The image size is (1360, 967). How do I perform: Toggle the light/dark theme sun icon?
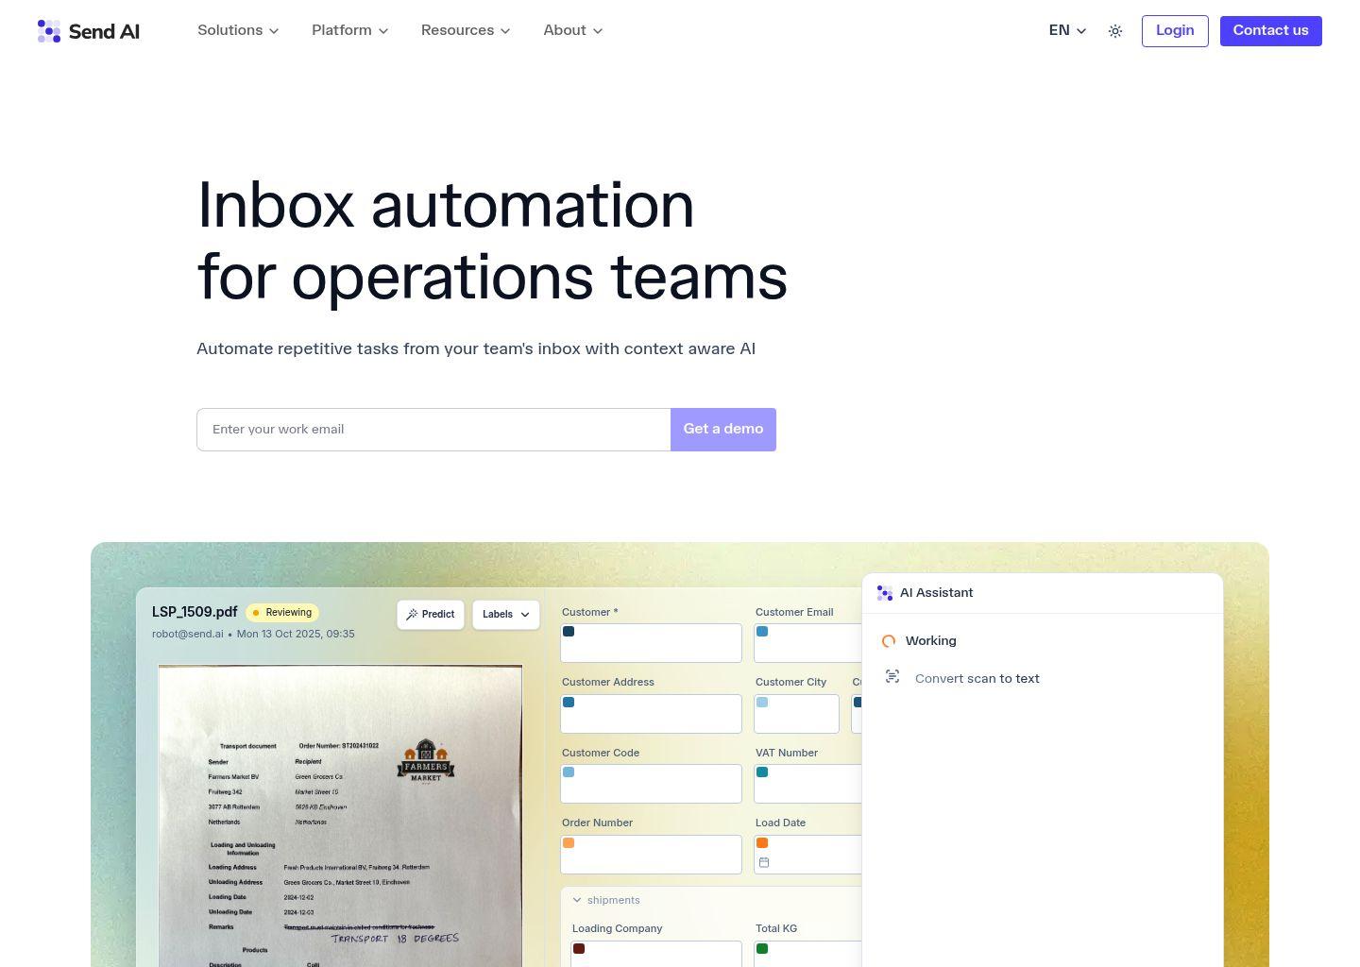click(x=1115, y=31)
